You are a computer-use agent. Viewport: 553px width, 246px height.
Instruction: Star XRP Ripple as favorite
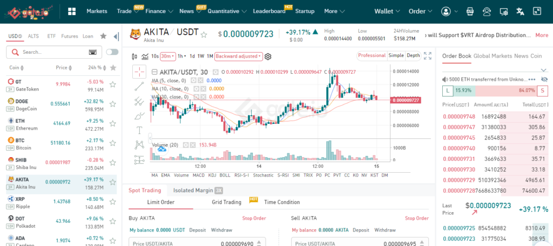click(x=112, y=202)
